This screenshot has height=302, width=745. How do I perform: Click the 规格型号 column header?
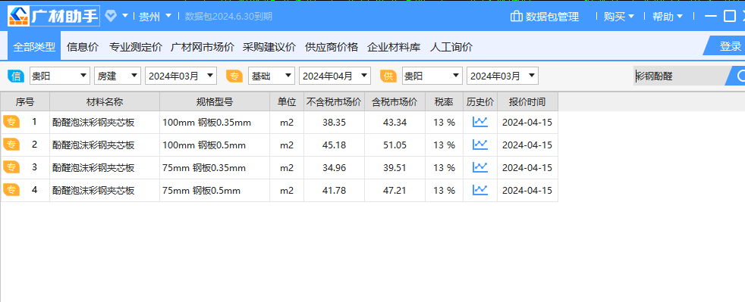pyautogui.click(x=215, y=102)
